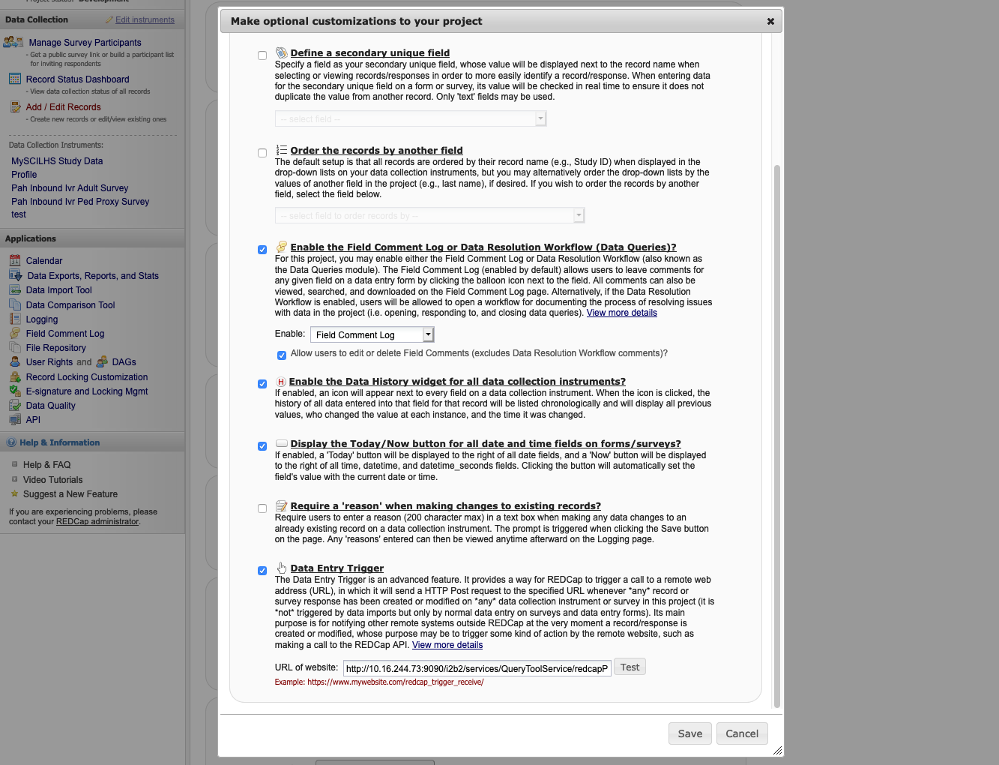Click the dialog's vertical scrollbar

point(776,435)
